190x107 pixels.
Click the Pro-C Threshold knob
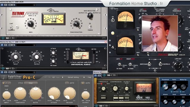[20, 93]
